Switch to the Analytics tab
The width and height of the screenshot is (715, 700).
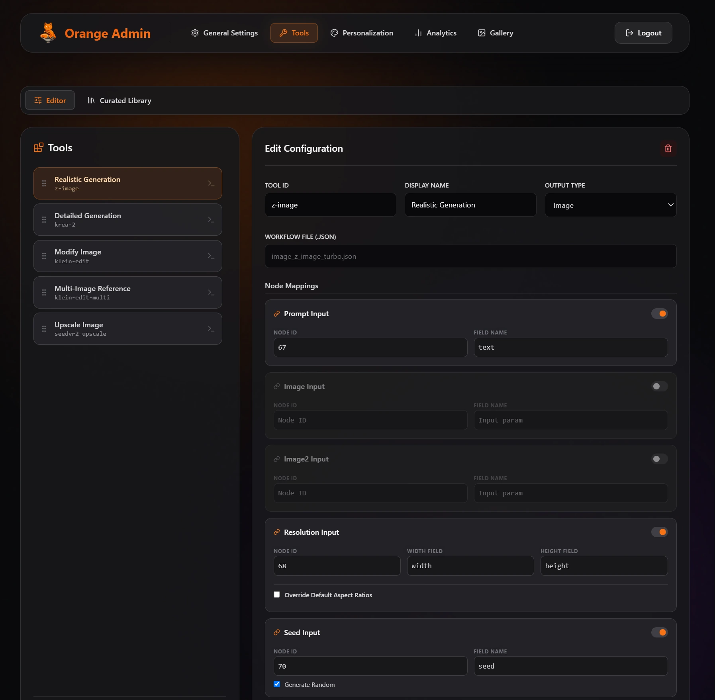pyautogui.click(x=435, y=33)
